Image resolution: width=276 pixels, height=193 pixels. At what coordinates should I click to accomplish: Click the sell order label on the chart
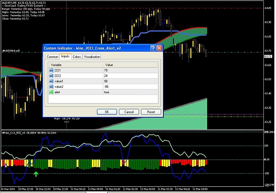coord(11,51)
